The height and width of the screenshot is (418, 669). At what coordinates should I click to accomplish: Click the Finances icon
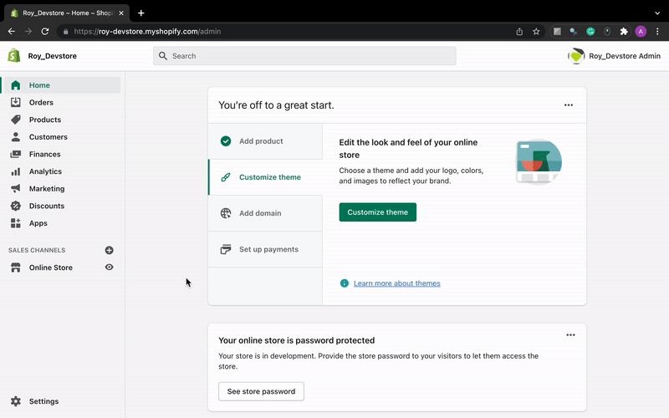(16, 154)
